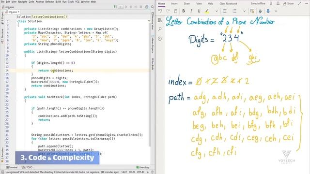Open the Favorites tool window tab
This screenshot has height=174, width=310.
[2, 155]
